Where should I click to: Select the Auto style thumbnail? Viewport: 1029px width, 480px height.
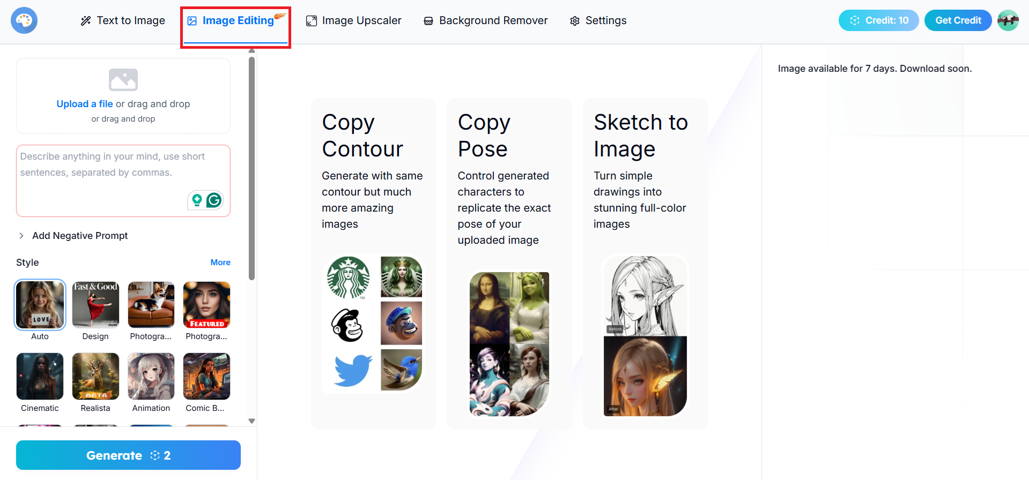pos(40,304)
